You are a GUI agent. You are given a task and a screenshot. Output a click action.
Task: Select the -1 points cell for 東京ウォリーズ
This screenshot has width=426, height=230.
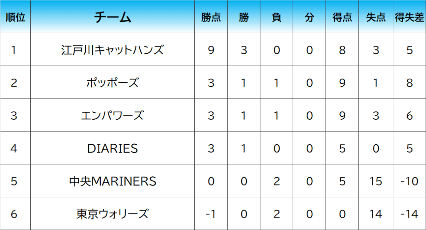tap(211, 214)
